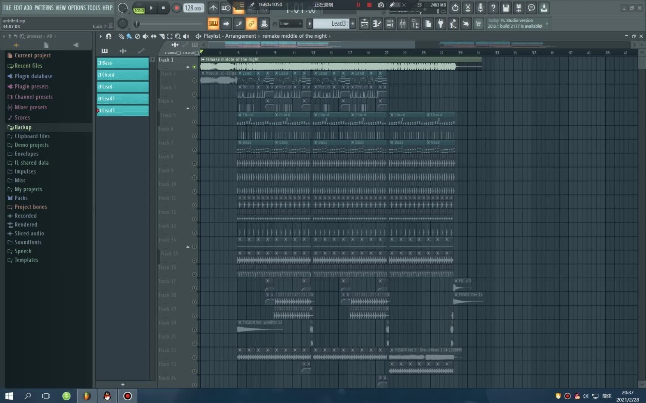The height and width of the screenshot is (403, 646).
Task: Open the Channel rack icon
Action: tap(390, 24)
